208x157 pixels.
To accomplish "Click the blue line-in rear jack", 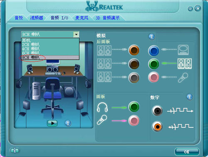I will [154, 50].
